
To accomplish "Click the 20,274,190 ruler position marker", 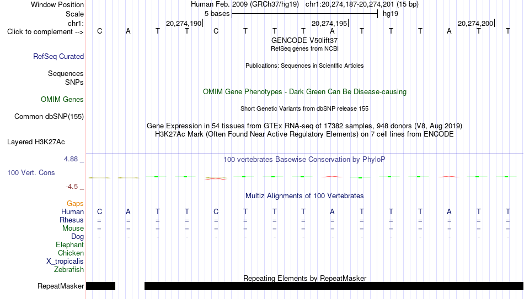I will (x=184, y=23).
